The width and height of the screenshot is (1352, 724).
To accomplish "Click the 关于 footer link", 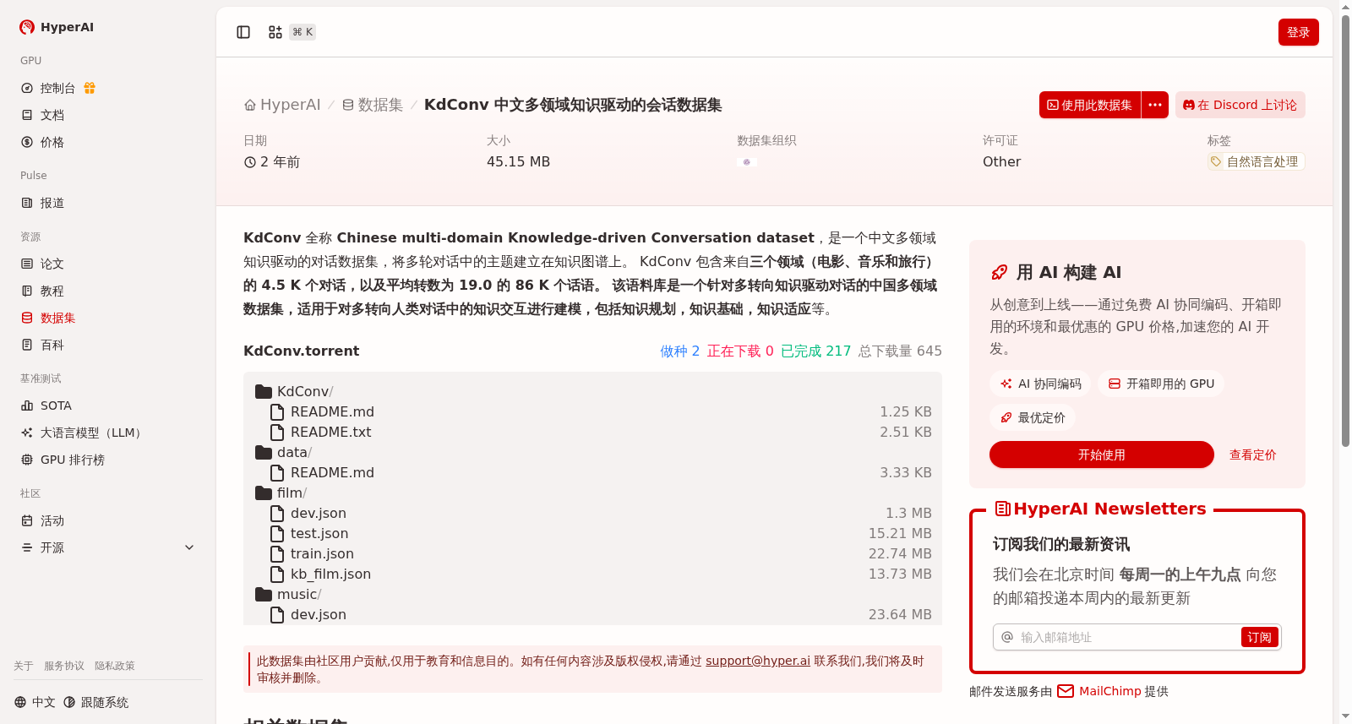I will (x=24, y=666).
